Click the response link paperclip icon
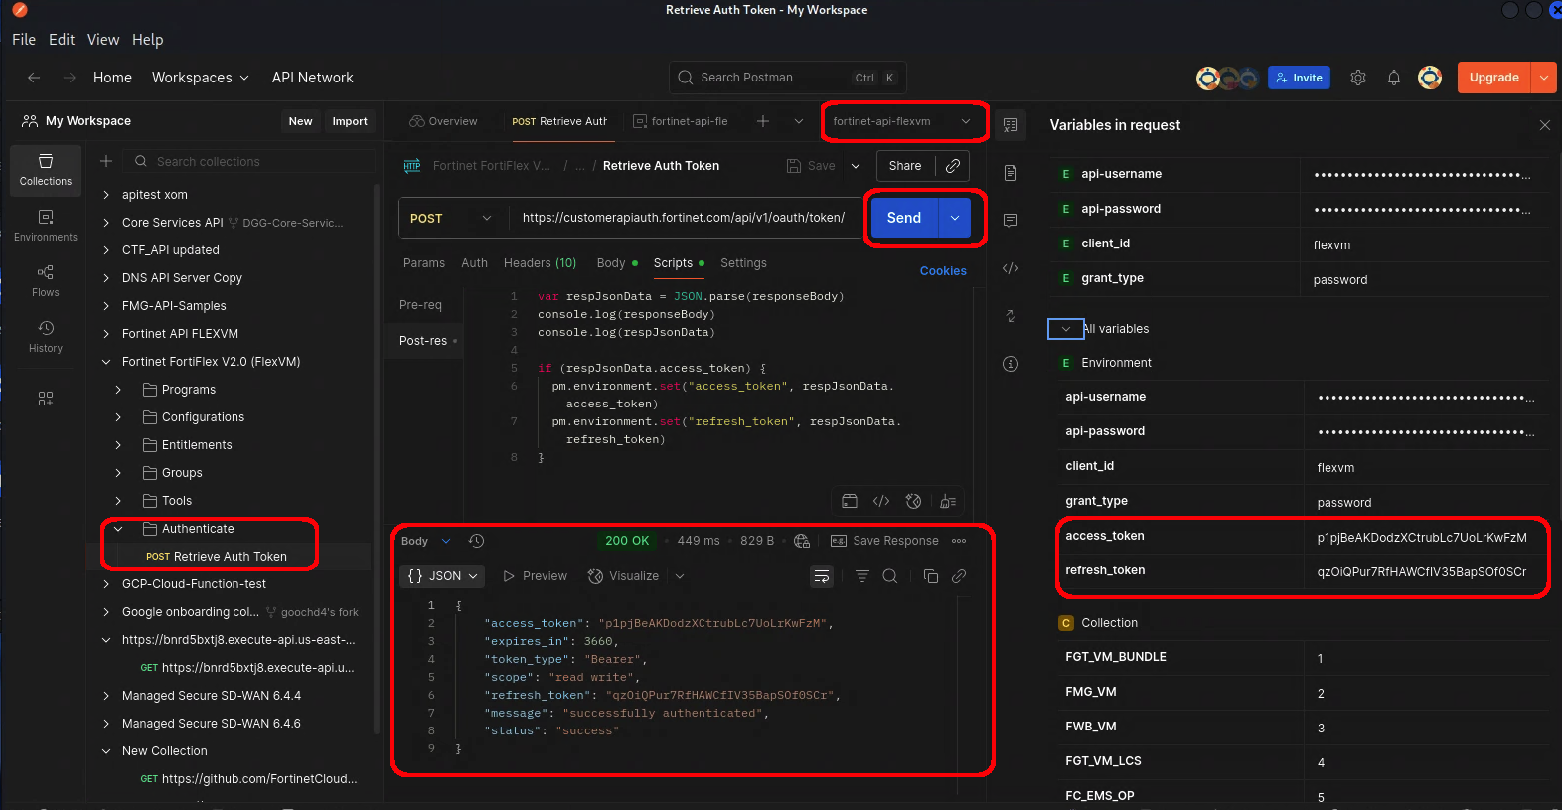 [x=959, y=576]
